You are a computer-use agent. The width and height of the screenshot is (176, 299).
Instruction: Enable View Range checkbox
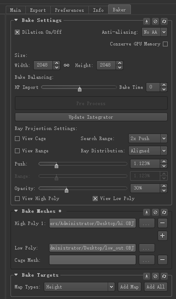coord(17,151)
